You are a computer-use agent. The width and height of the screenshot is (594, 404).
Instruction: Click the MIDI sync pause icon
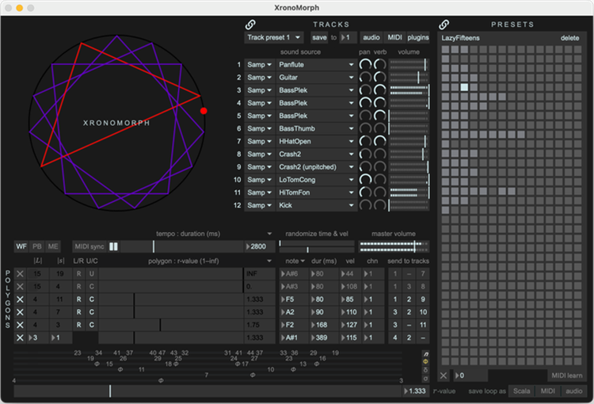(x=113, y=247)
